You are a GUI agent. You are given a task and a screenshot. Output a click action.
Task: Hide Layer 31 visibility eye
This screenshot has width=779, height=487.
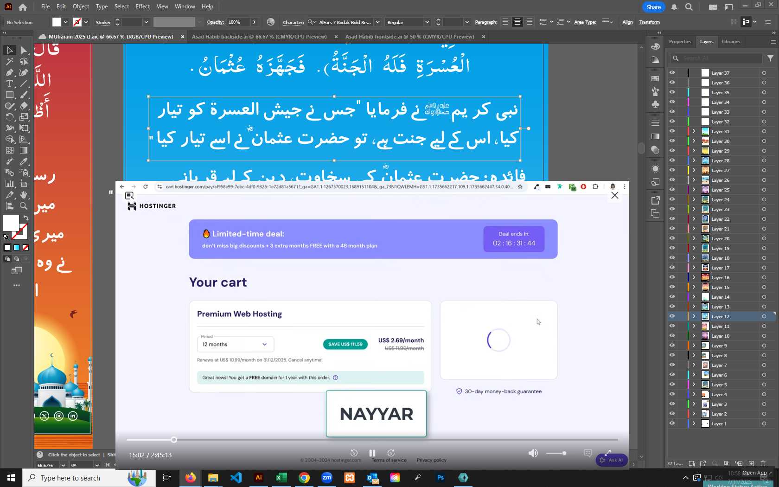point(672,131)
